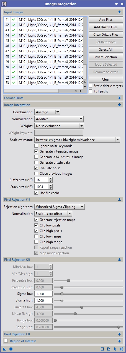The height and width of the screenshot is (353, 126).
Task: Expand the Format Hints section
Action: (63, 98)
